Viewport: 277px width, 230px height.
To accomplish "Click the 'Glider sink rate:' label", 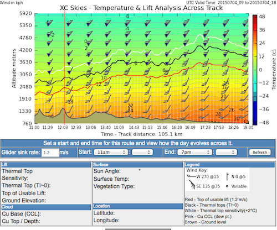I will (21, 153).
